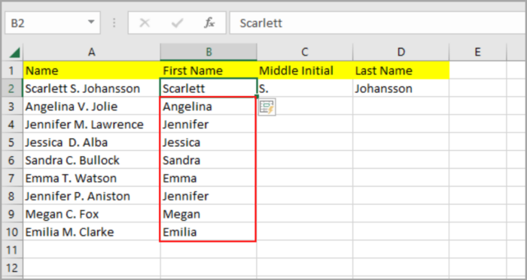Click the Cancel X formula icon
The width and height of the screenshot is (527, 280).
[x=145, y=23]
